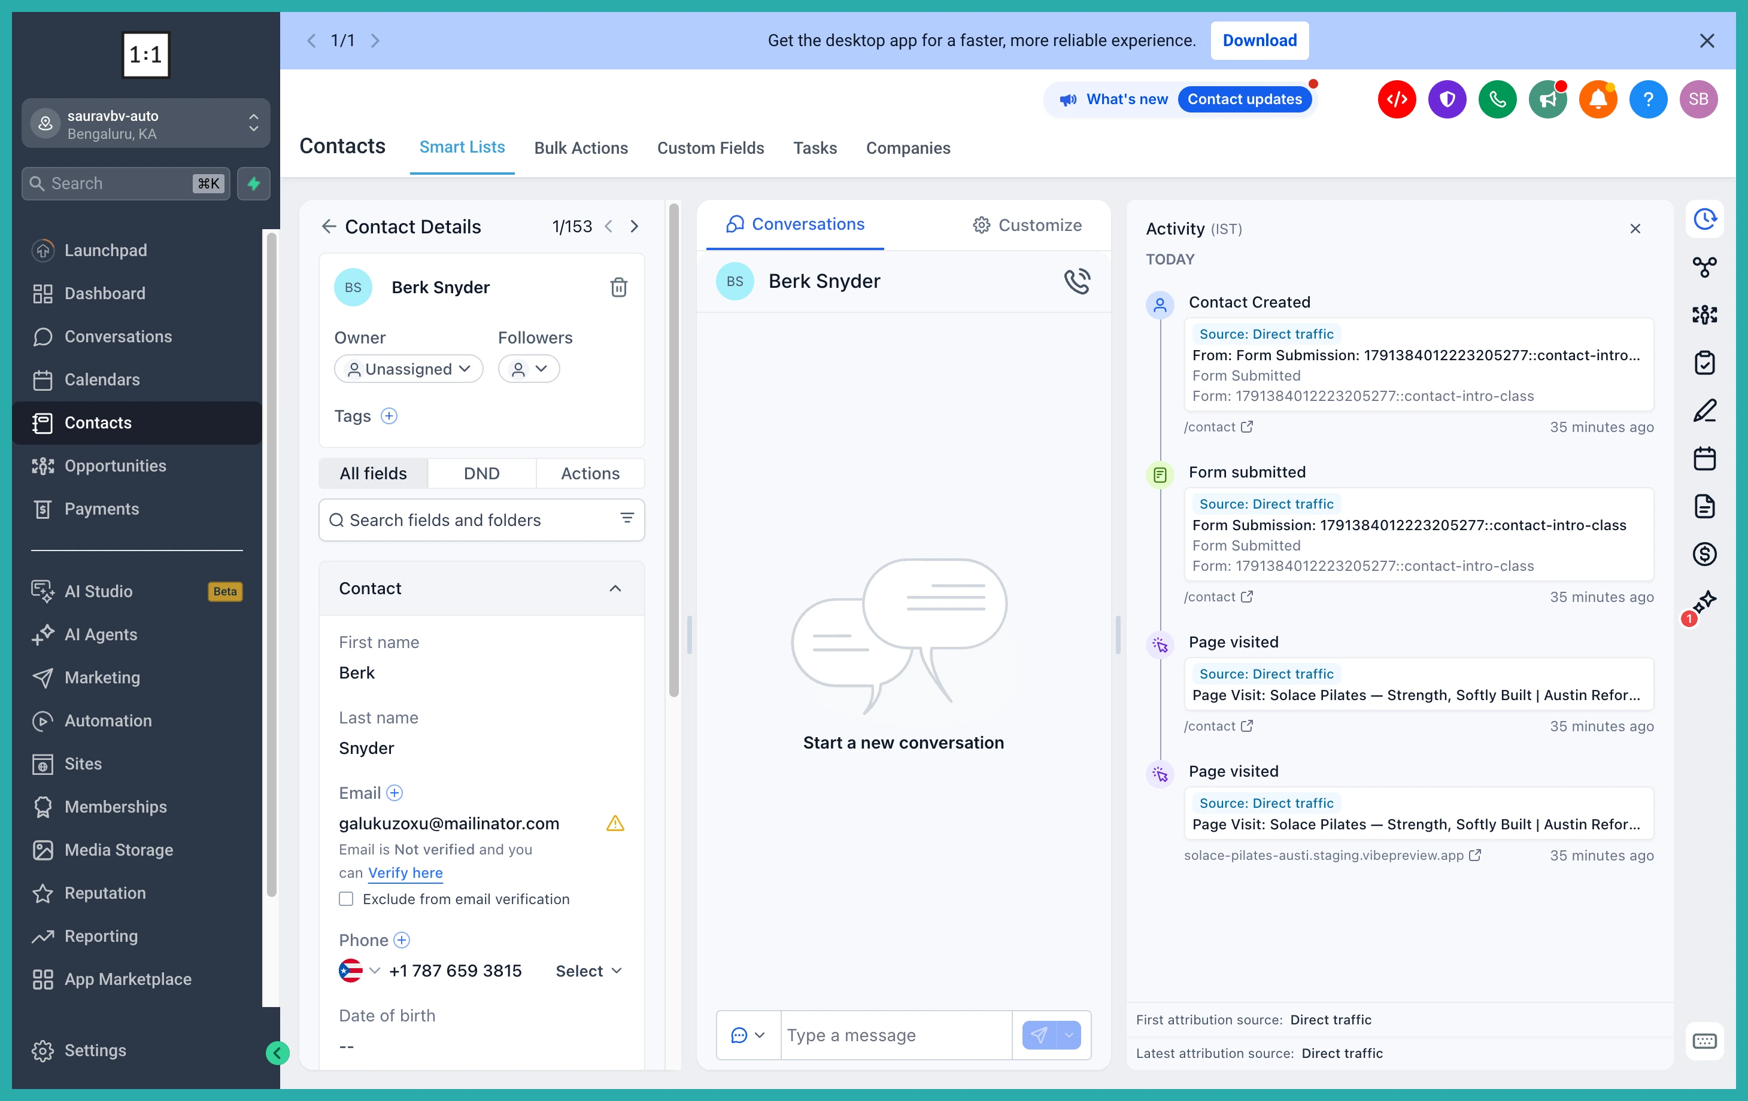
Task: Open the orange bell notifications icon
Action: click(x=1598, y=99)
